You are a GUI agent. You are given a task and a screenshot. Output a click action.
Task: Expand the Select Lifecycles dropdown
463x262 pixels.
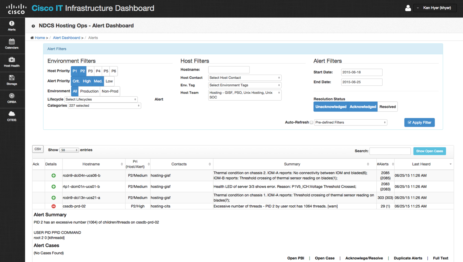[101, 100]
